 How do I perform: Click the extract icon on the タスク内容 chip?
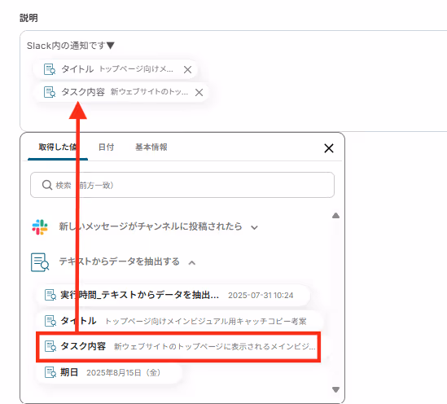click(x=50, y=92)
